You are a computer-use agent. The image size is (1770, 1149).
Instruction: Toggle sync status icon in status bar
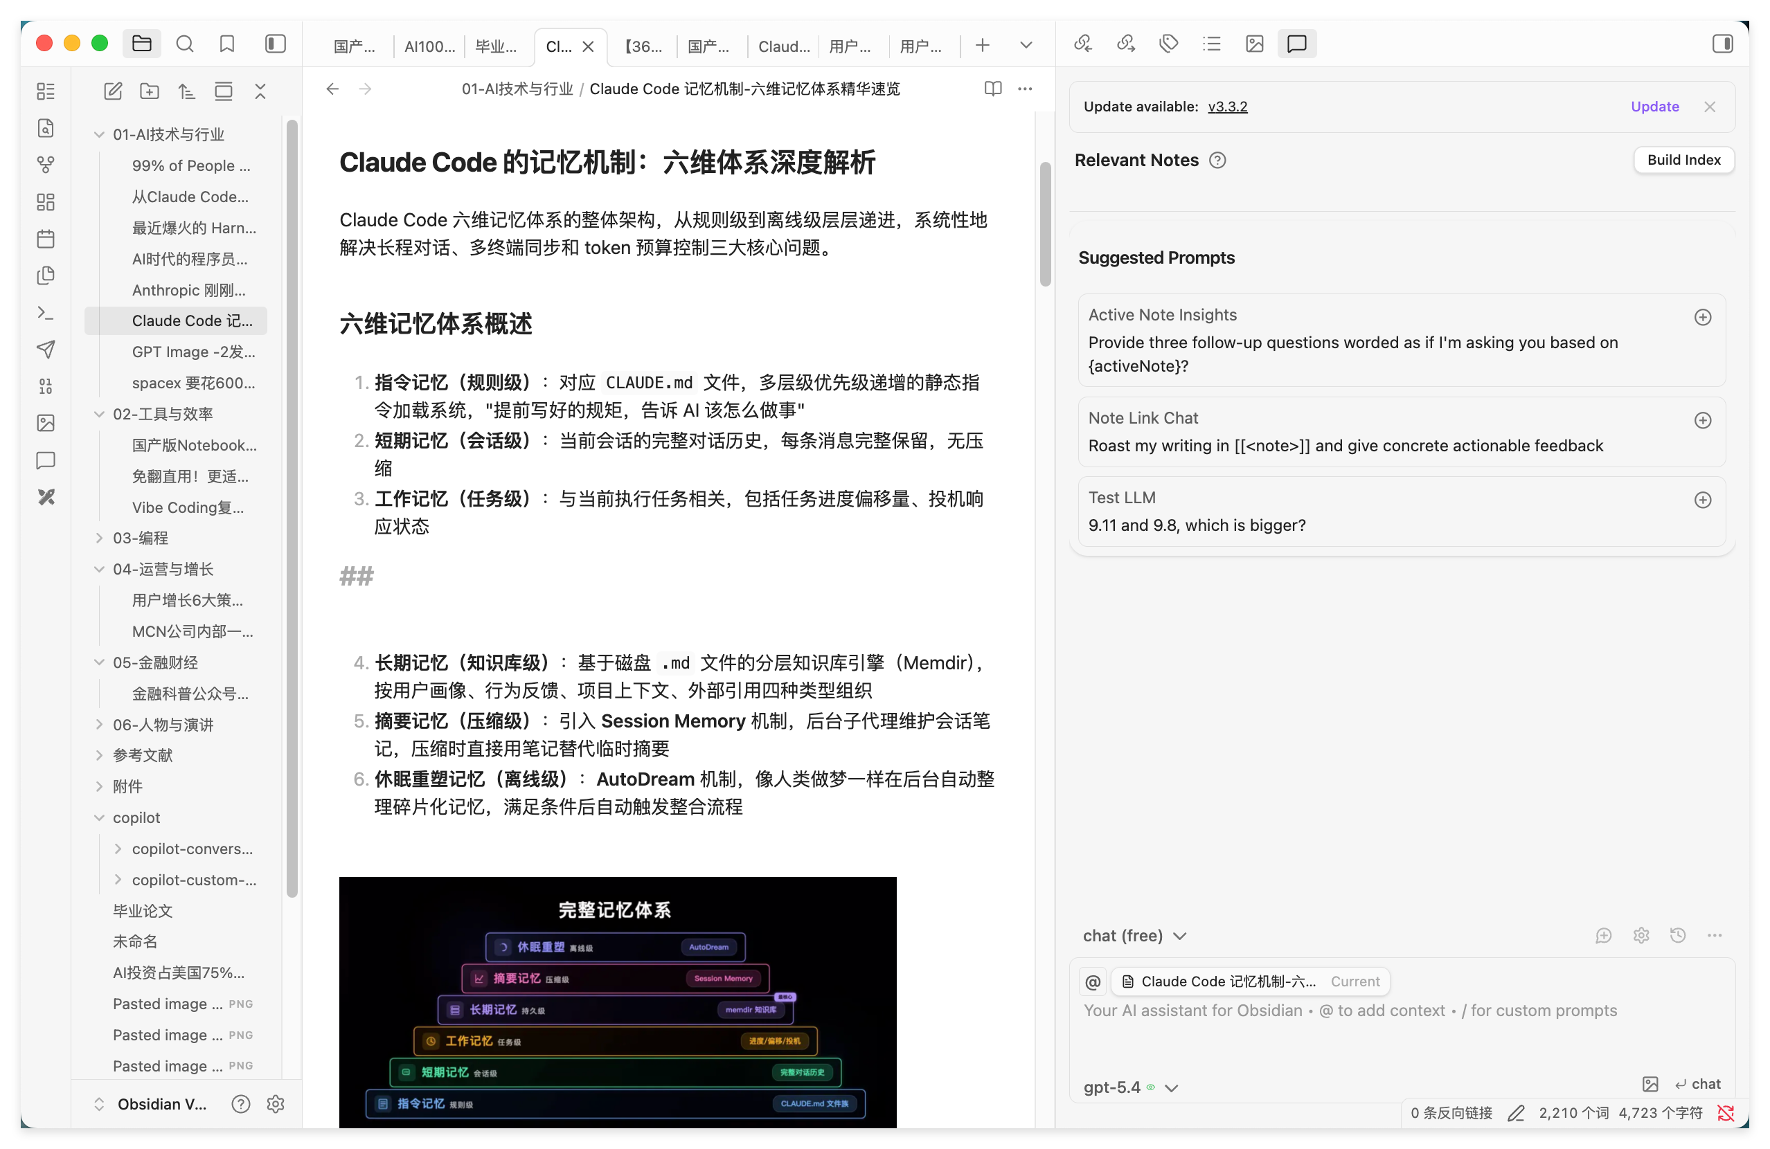1726,1112
